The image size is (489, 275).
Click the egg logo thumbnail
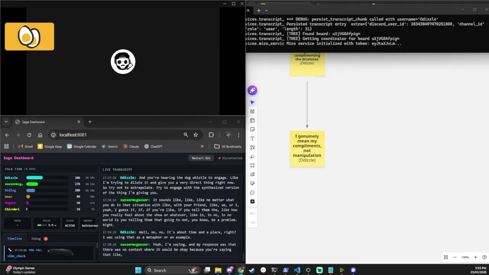pos(29,36)
